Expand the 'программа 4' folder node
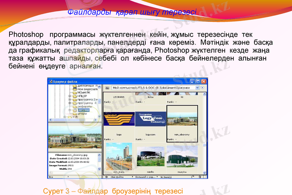The image size is (292, 195). coord(70,103)
